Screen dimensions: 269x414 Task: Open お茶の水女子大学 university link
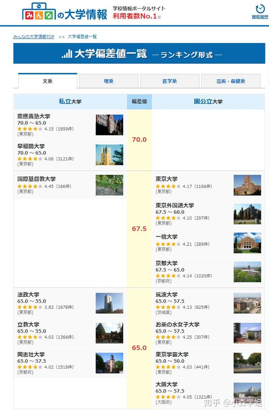(178, 324)
